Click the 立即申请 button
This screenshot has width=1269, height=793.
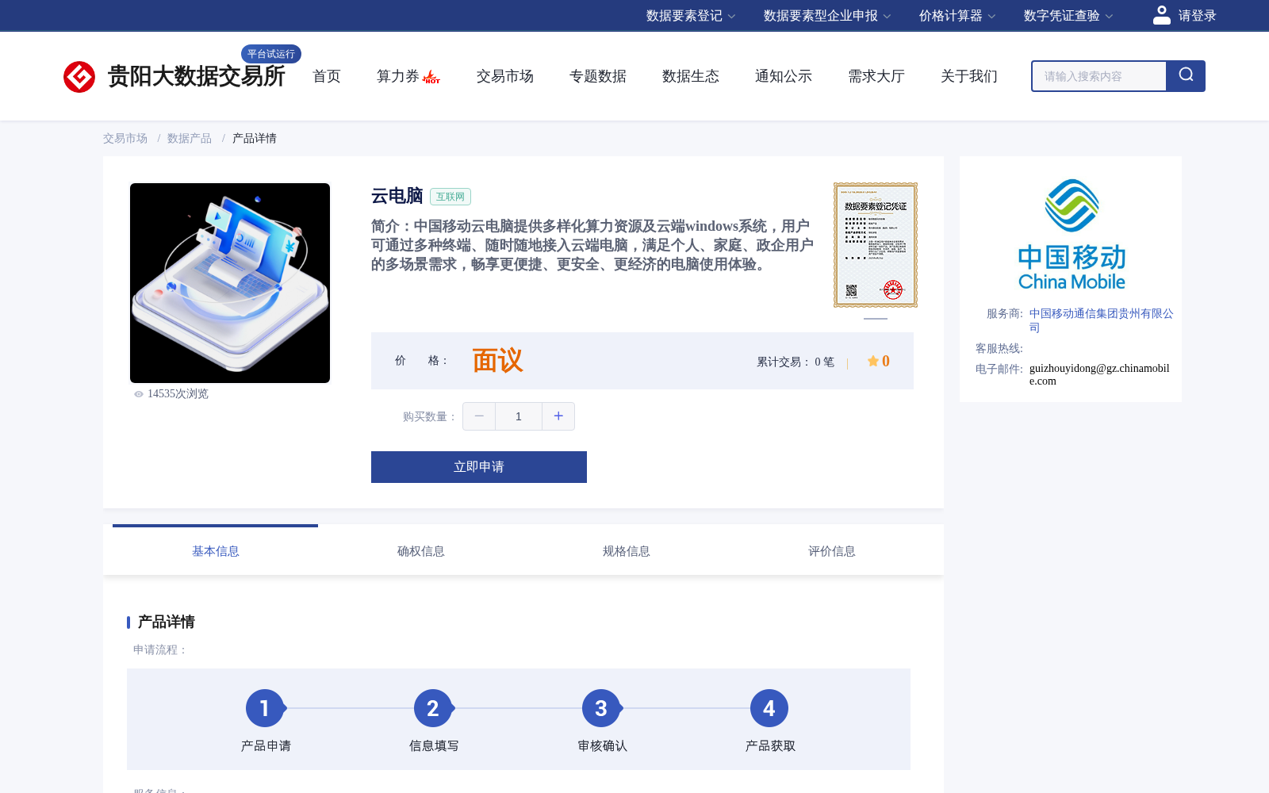pos(479,467)
